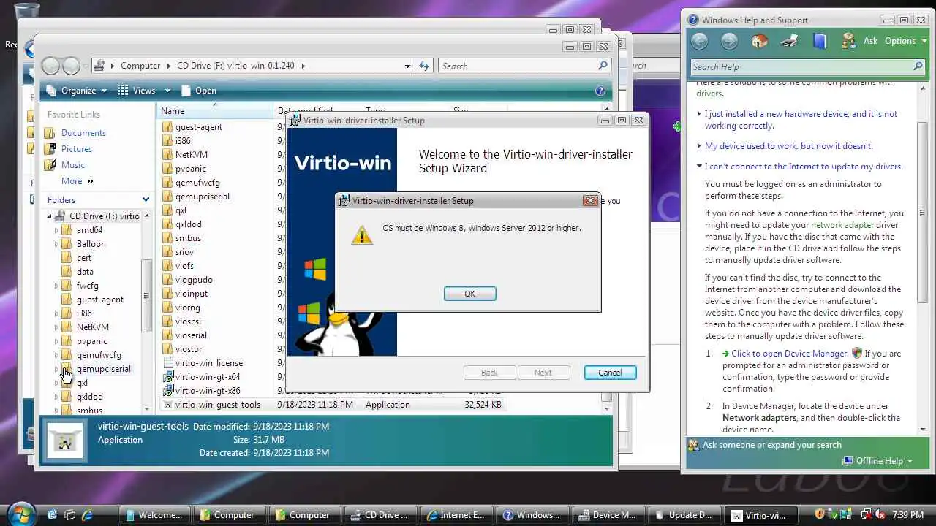Screen dimensions: 936x526
Task: Click the 'network adapter' help link
Action: (x=842, y=225)
